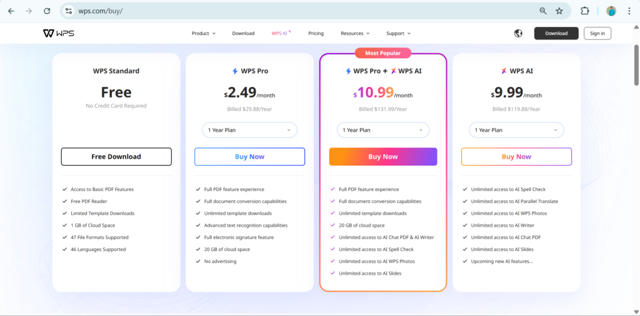Click the star icon beside WPS AI card title
Screen dimensions: 640x316
click(504, 71)
